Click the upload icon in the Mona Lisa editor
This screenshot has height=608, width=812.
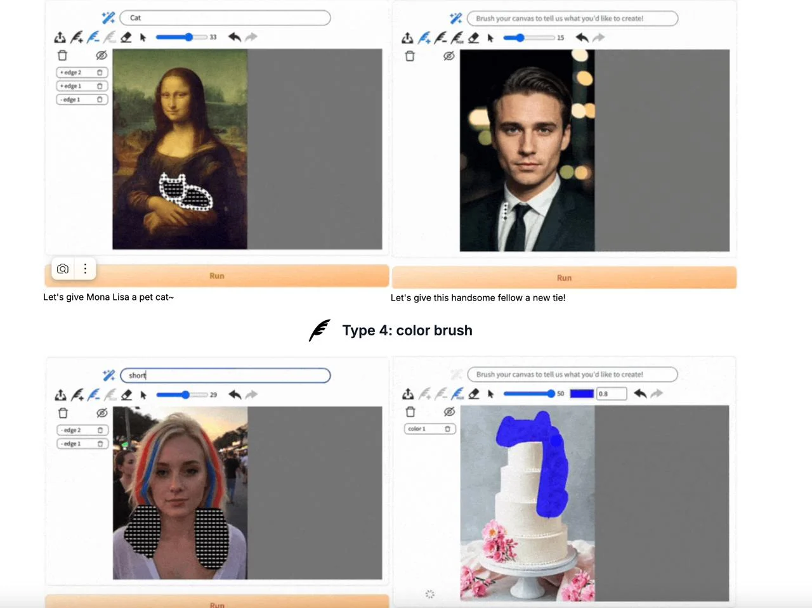click(x=60, y=37)
